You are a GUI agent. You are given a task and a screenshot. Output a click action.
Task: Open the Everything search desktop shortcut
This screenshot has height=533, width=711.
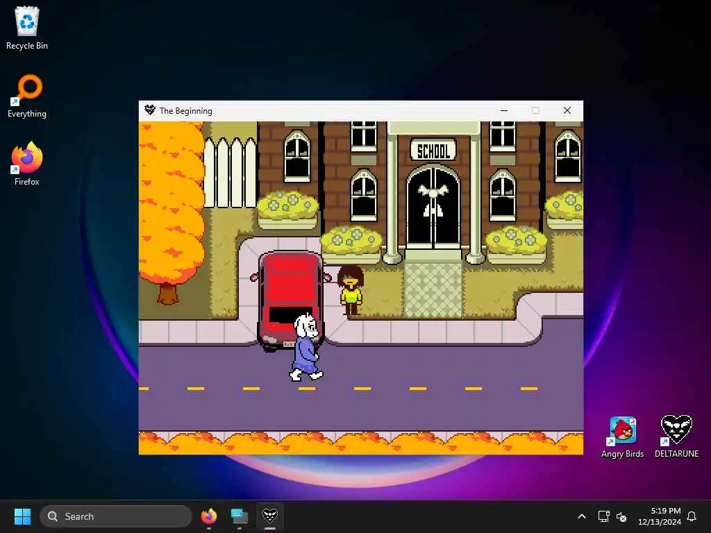point(27,96)
